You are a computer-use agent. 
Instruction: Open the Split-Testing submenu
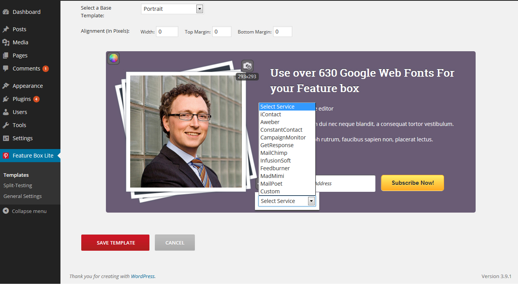click(x=18, y=186)
